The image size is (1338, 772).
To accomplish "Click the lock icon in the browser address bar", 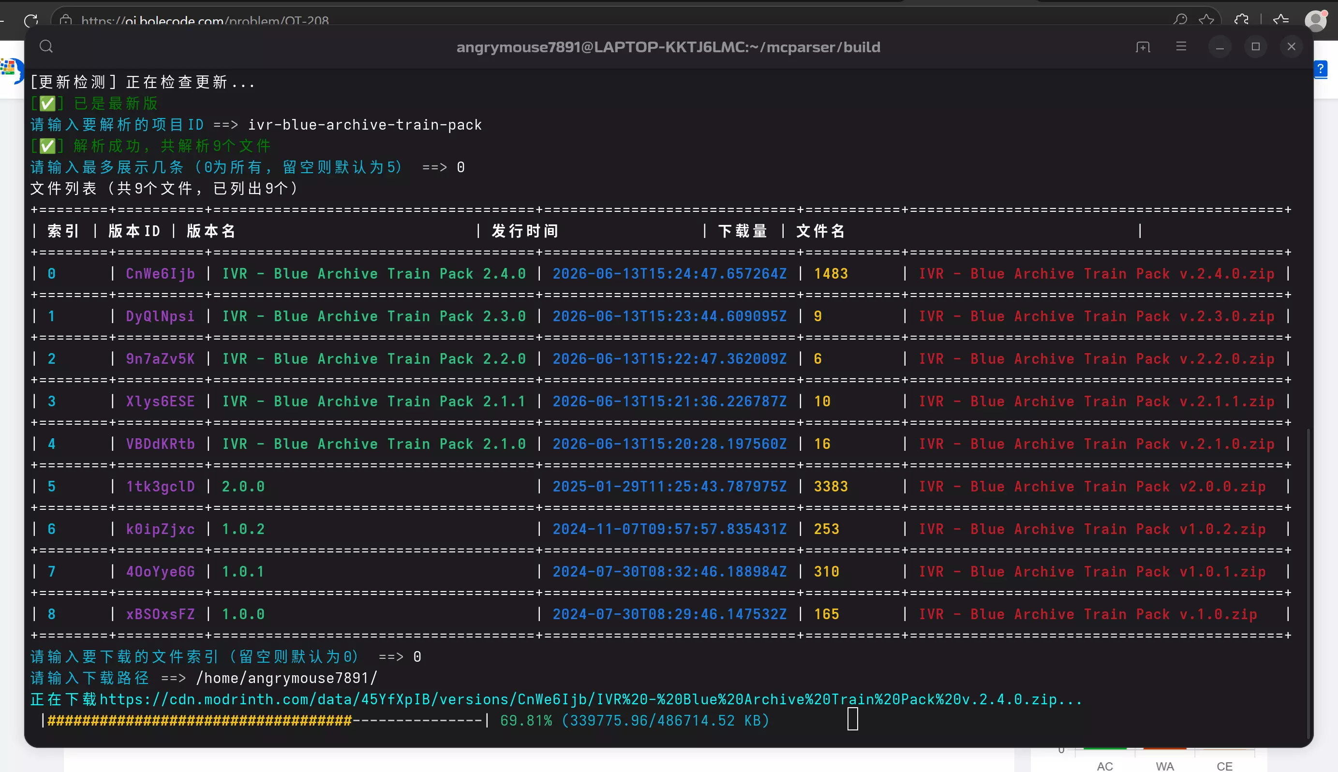I will coord(66,21).
